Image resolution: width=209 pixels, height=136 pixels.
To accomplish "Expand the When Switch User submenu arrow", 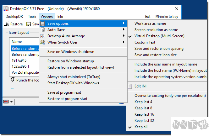I will click(x=124, y=42).
